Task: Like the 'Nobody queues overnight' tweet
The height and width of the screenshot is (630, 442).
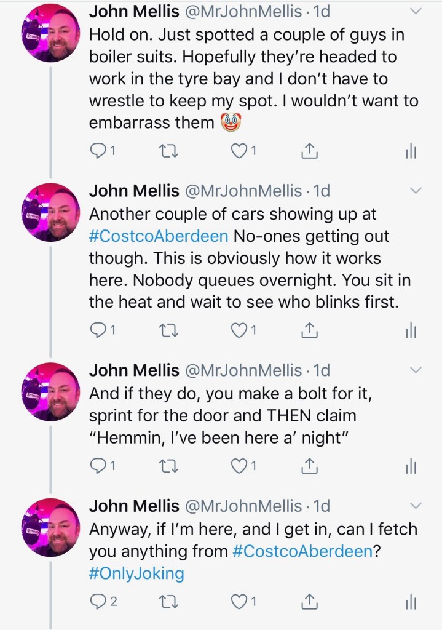Action: pyautogui.click(x=239, y=331)
